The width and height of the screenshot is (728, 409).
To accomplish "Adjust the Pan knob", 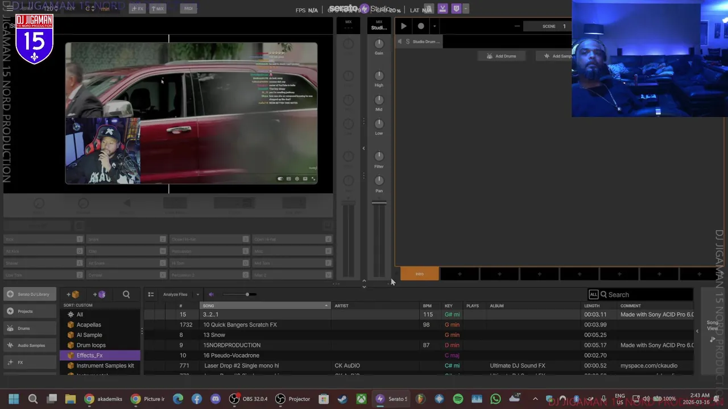I will click(x=379, y=181).
